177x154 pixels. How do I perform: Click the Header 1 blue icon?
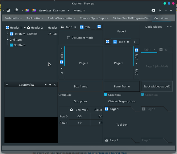point(7,27)
